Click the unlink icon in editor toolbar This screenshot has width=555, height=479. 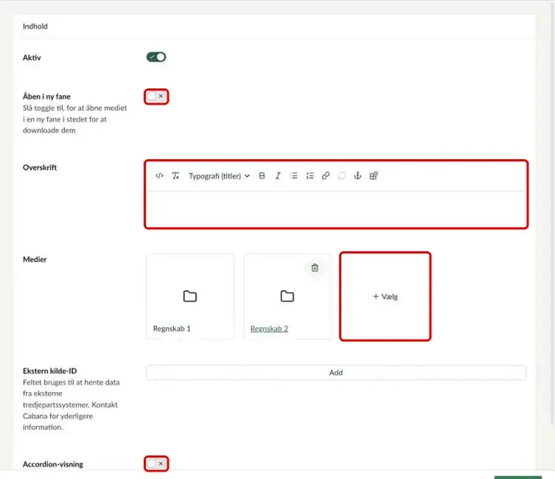pos(341,176)
